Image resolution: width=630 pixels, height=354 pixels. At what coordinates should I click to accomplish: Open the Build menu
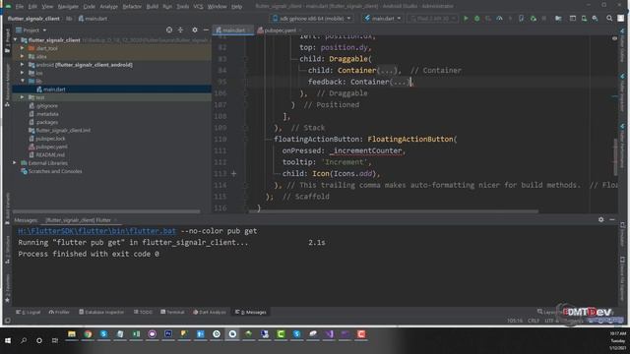[x=152, y=7]
